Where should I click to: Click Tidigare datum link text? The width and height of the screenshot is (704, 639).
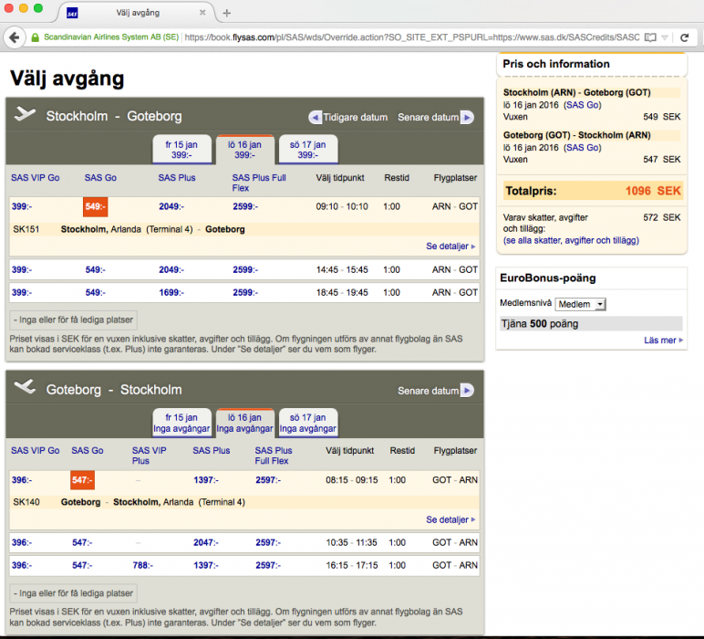[x=355, y=117]
